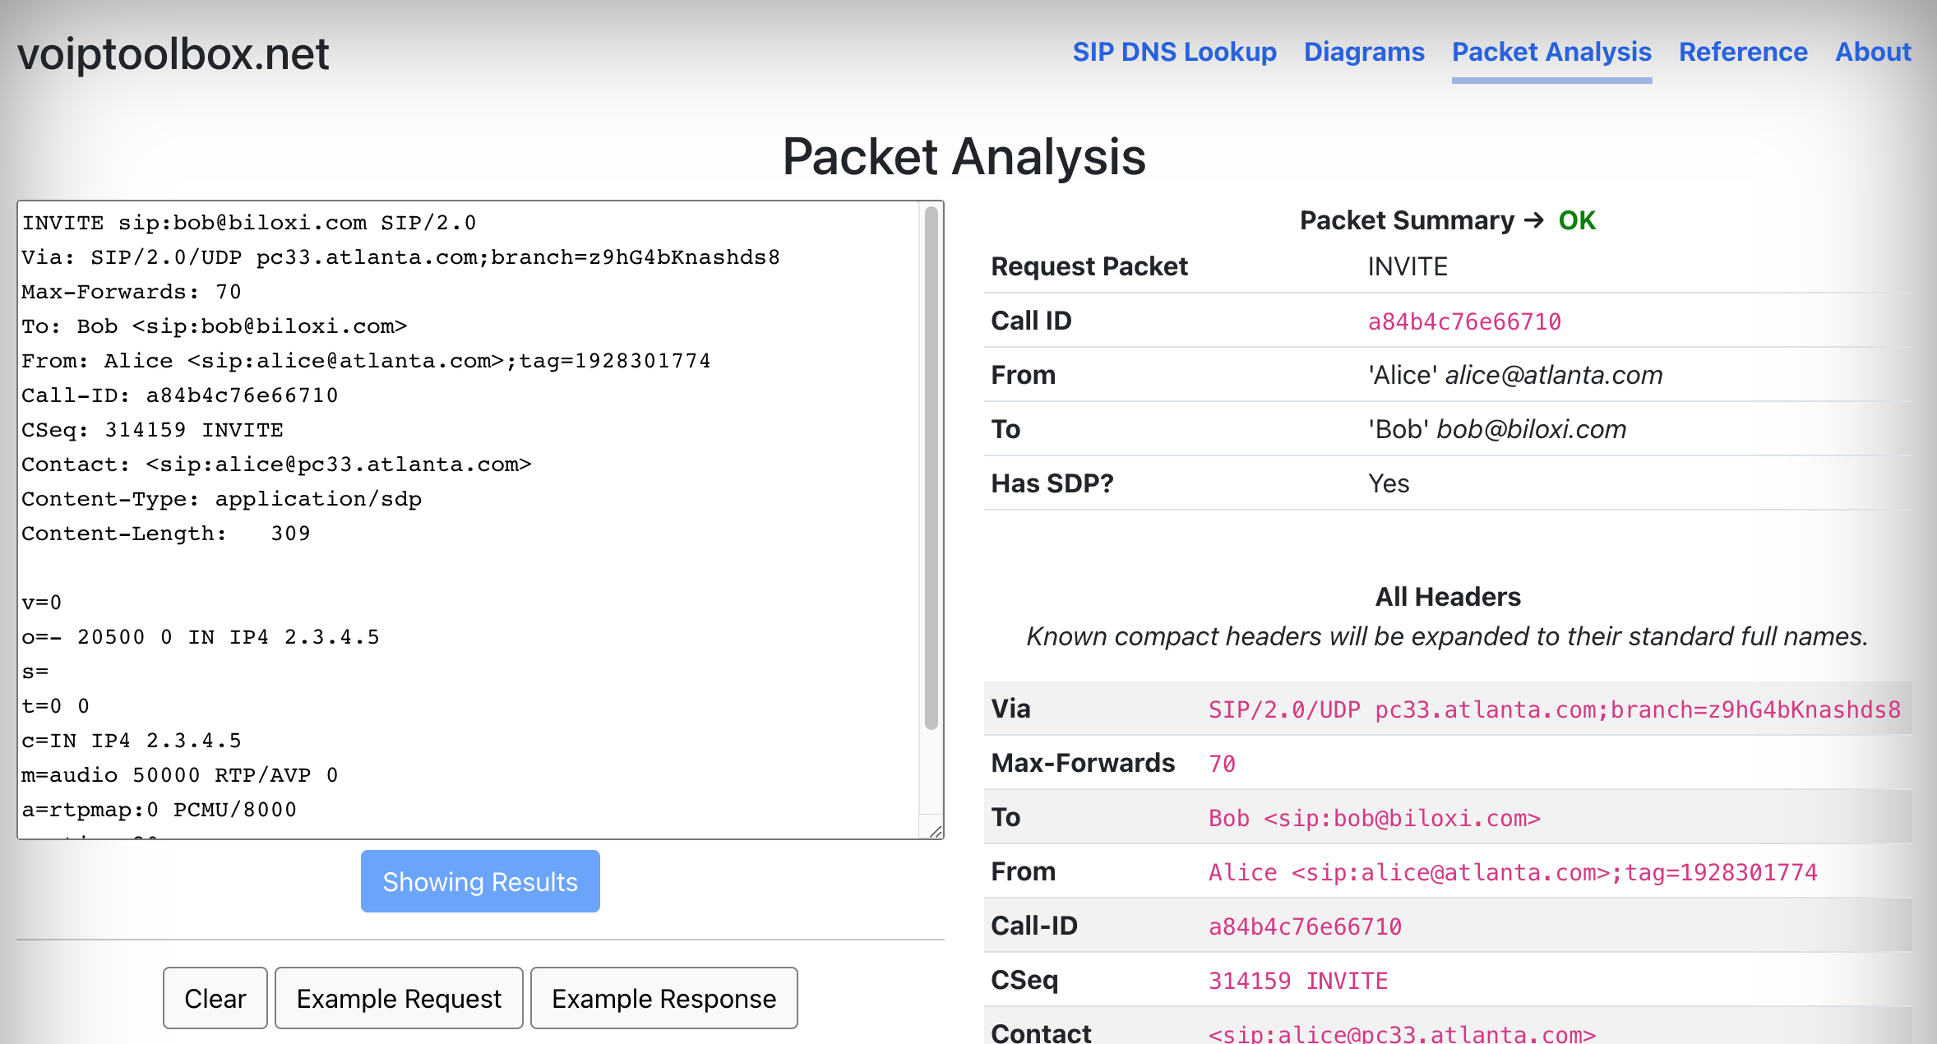Load the Example Response packet

(x=663, y=998)
